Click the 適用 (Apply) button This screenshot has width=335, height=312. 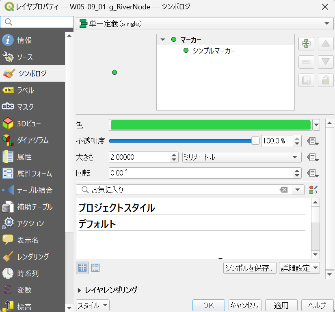(x=281, y=305)
